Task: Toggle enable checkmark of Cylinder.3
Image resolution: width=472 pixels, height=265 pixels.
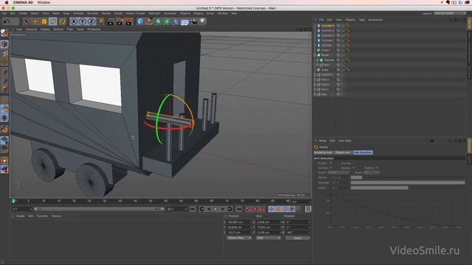Action: tap(344, 31)
